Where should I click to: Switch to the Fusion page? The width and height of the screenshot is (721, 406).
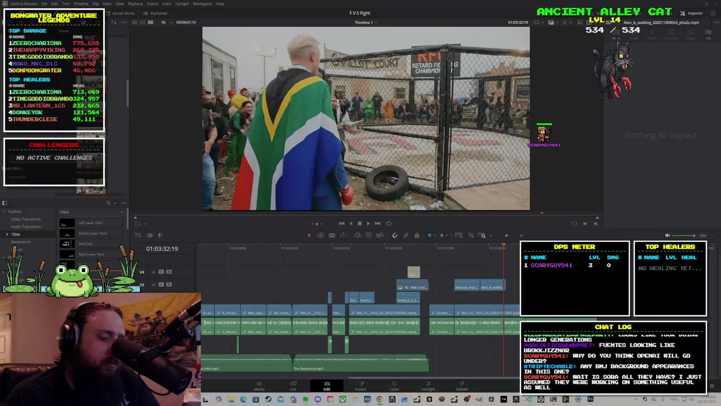point(360,386)
